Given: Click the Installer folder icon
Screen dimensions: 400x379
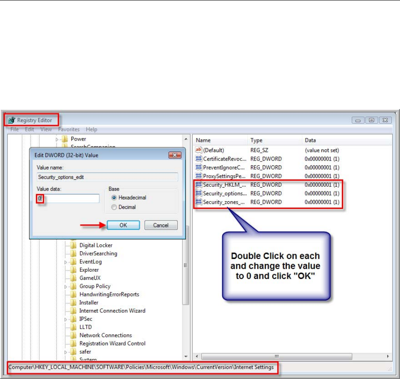Looking at the screenshot, I should [x=74, y=302].
